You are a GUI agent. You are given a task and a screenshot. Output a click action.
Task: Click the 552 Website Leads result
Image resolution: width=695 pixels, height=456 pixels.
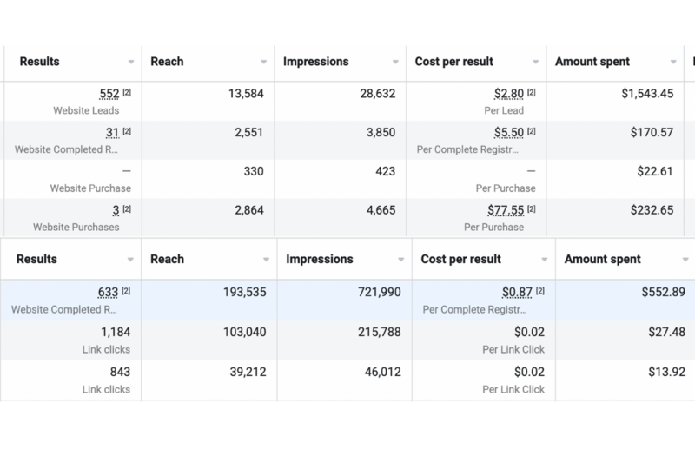coord(109,94)
